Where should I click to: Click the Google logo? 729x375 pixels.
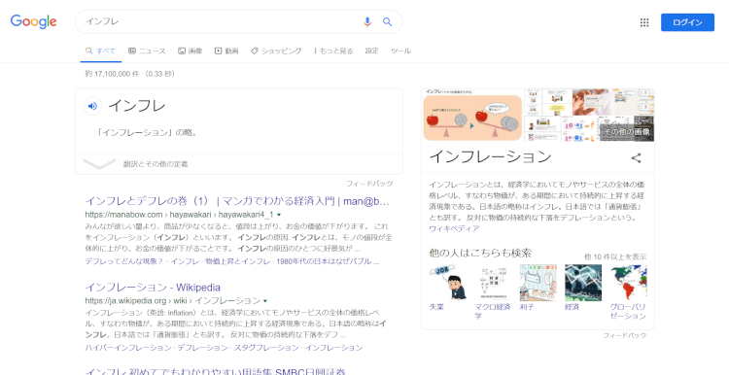point(33,21)
